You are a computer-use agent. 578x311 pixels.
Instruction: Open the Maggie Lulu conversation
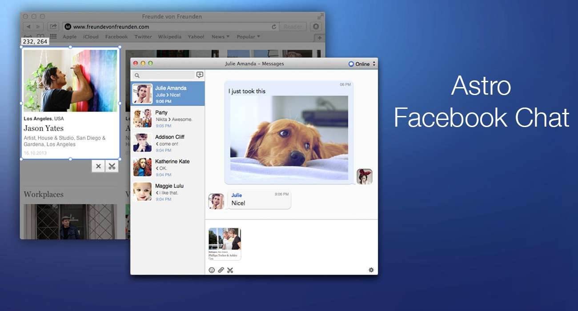click(168, 191)
